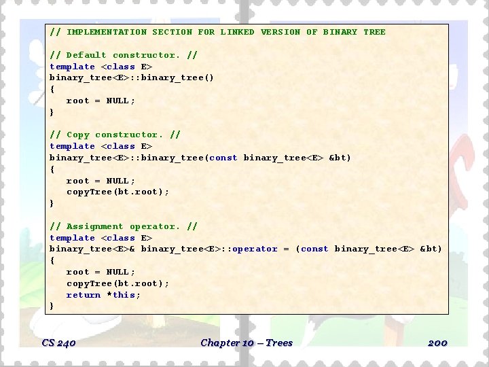Select the "// Assignment operator. //" comment
The image size is (489, 367).
124,226
